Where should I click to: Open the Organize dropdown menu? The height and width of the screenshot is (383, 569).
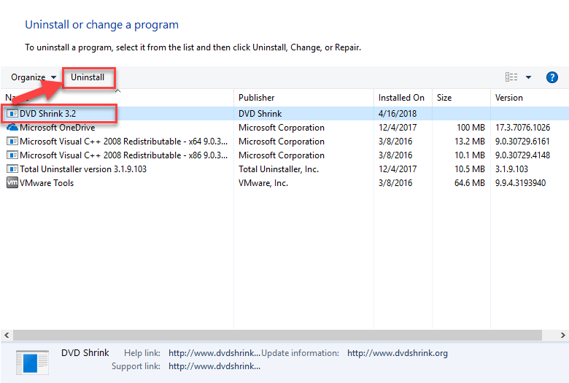pyautogui.click(x=34, y=77)
